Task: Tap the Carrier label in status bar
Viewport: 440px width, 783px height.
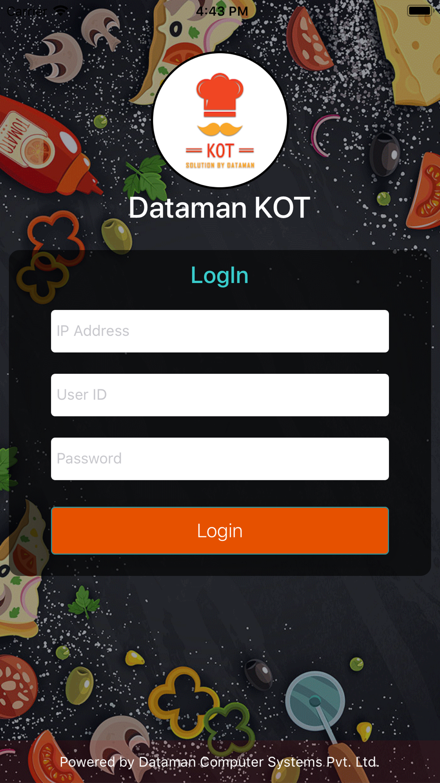Action: tap(26, 11)
